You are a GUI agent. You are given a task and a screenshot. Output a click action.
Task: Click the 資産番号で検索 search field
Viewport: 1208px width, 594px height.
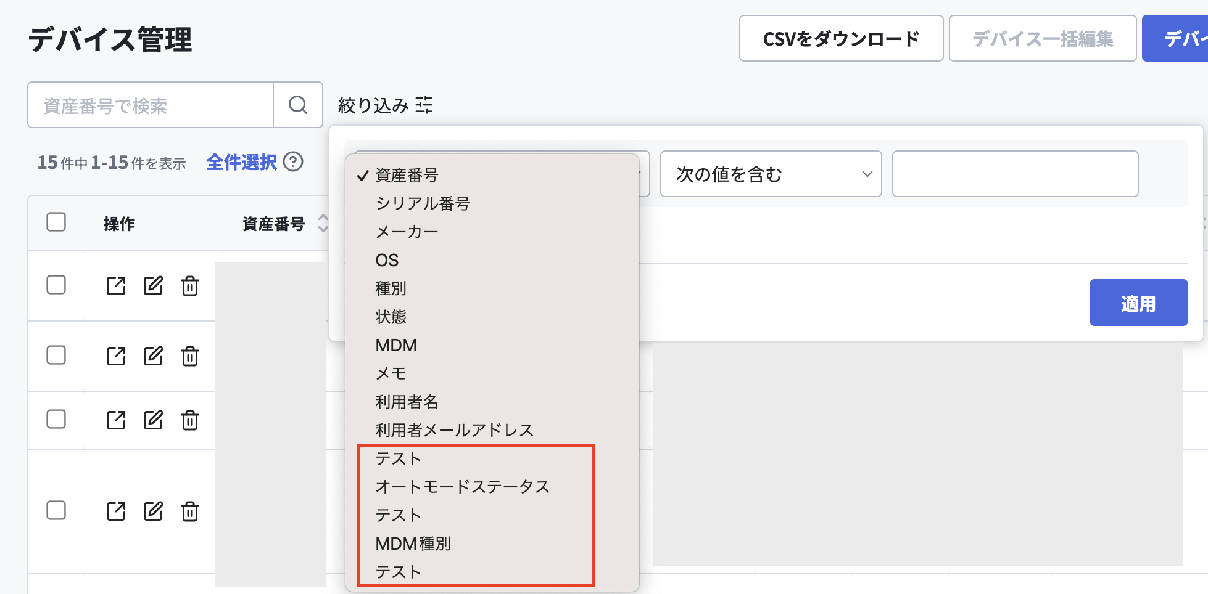[151, 105]
